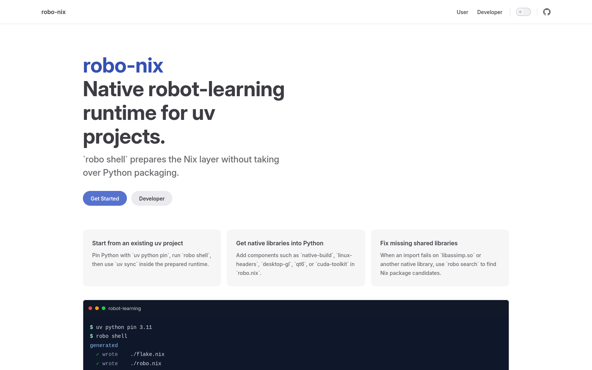Open the 'Start from an existing uv project' card

152,258
